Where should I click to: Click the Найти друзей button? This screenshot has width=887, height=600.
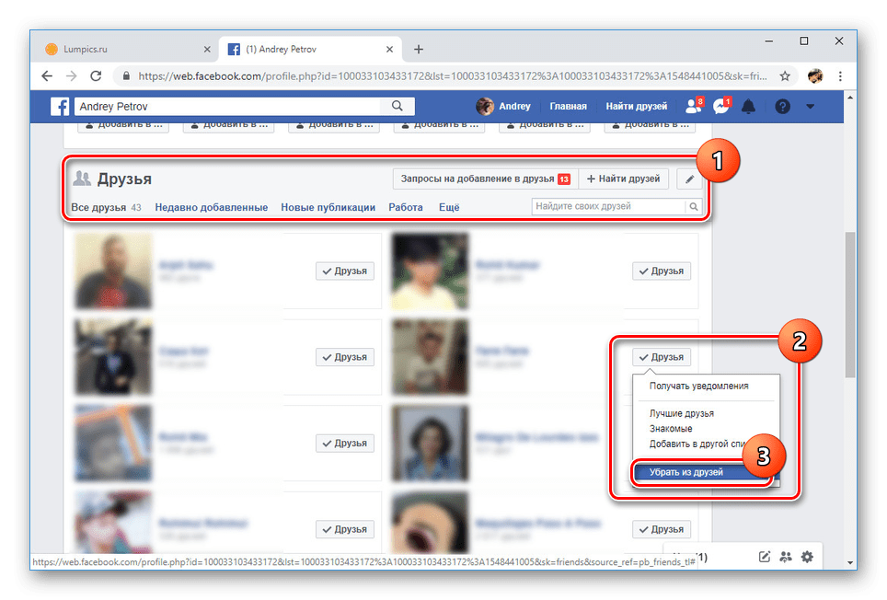click(x=624, y=179)
